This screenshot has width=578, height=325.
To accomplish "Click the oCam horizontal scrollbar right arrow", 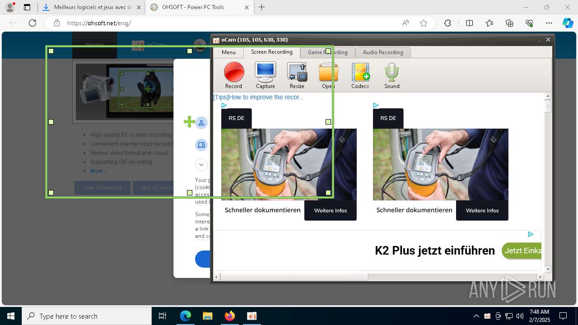I will [540, 277].
